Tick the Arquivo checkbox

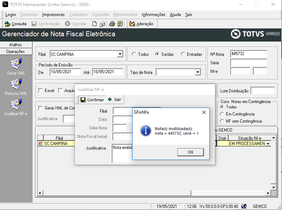(60, 90)
